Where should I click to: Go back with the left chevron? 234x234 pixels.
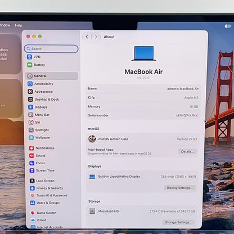click(87, 37)
